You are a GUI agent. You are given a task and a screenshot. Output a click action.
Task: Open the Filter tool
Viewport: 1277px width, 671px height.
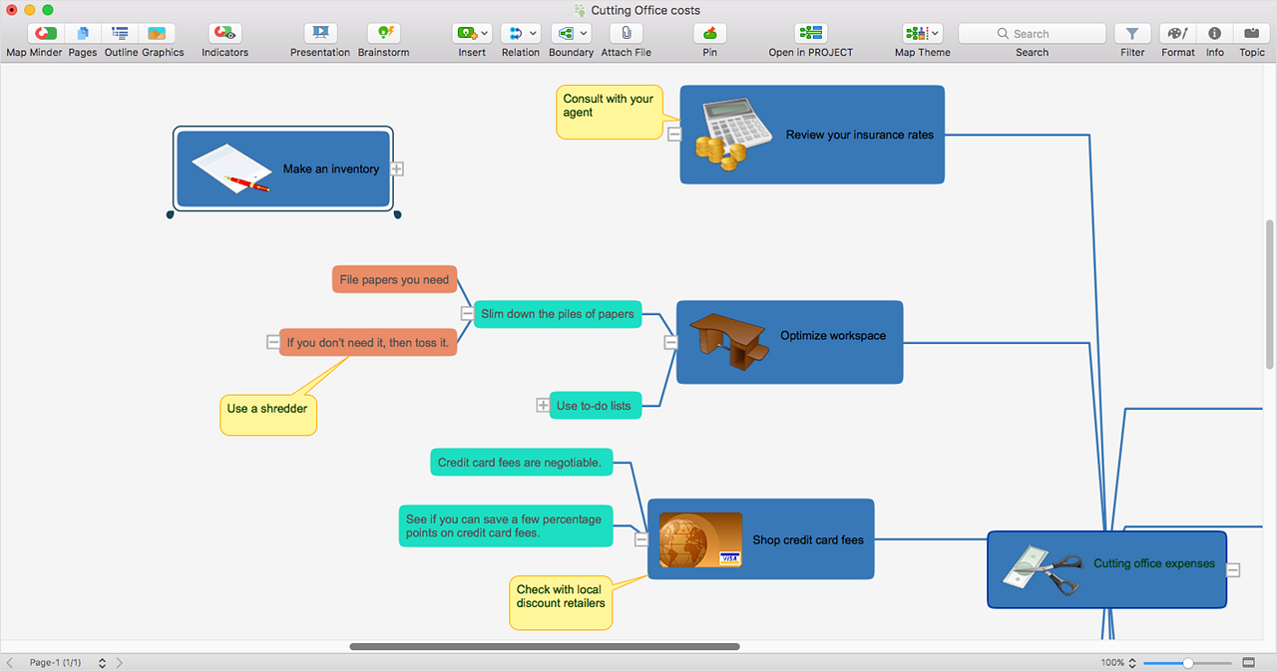(1132, 34)
